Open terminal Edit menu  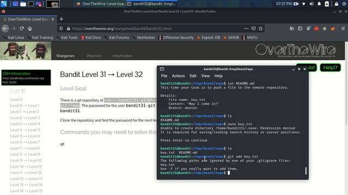(193, 76)
